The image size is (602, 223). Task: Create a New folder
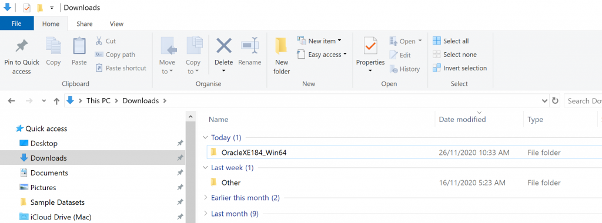point(282,56)
